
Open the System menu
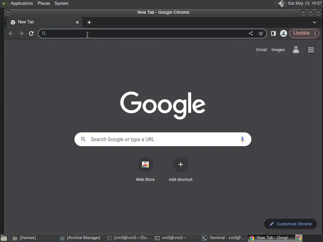(x=62, y=3)
